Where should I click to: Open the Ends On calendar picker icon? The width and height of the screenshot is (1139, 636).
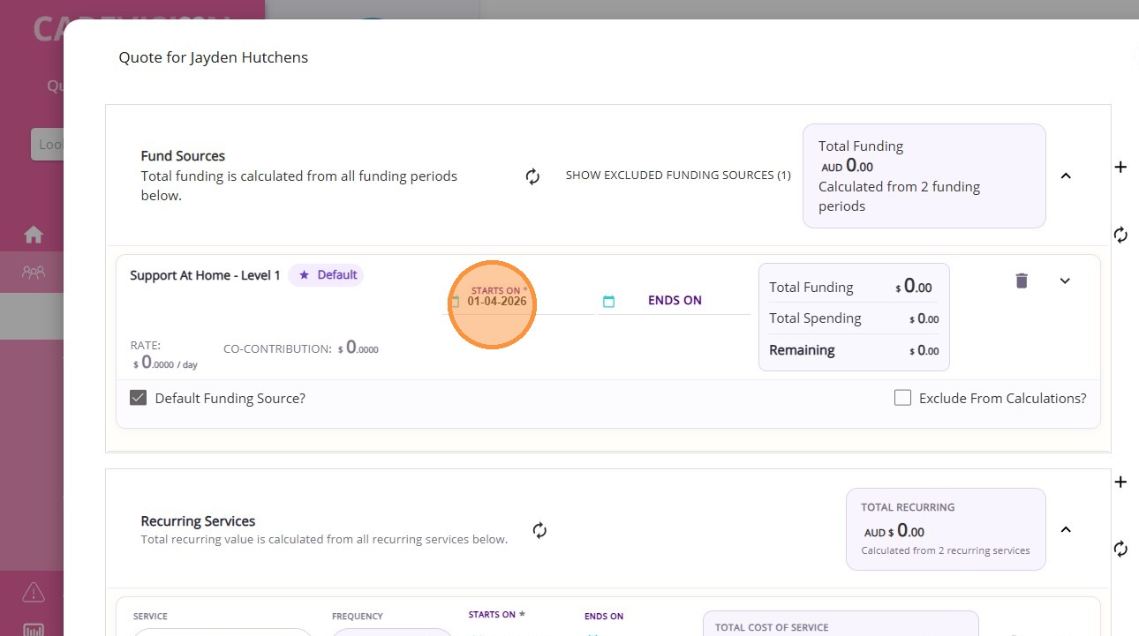608,302
